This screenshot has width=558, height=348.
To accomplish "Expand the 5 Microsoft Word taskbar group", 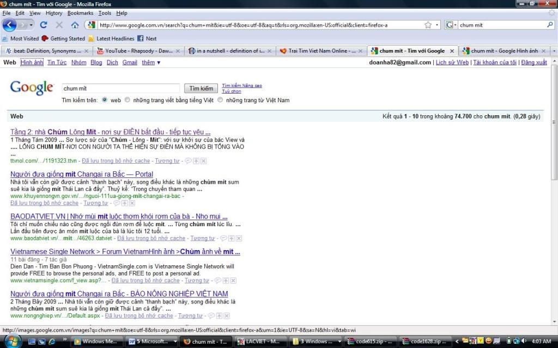I will pos(175,341).
